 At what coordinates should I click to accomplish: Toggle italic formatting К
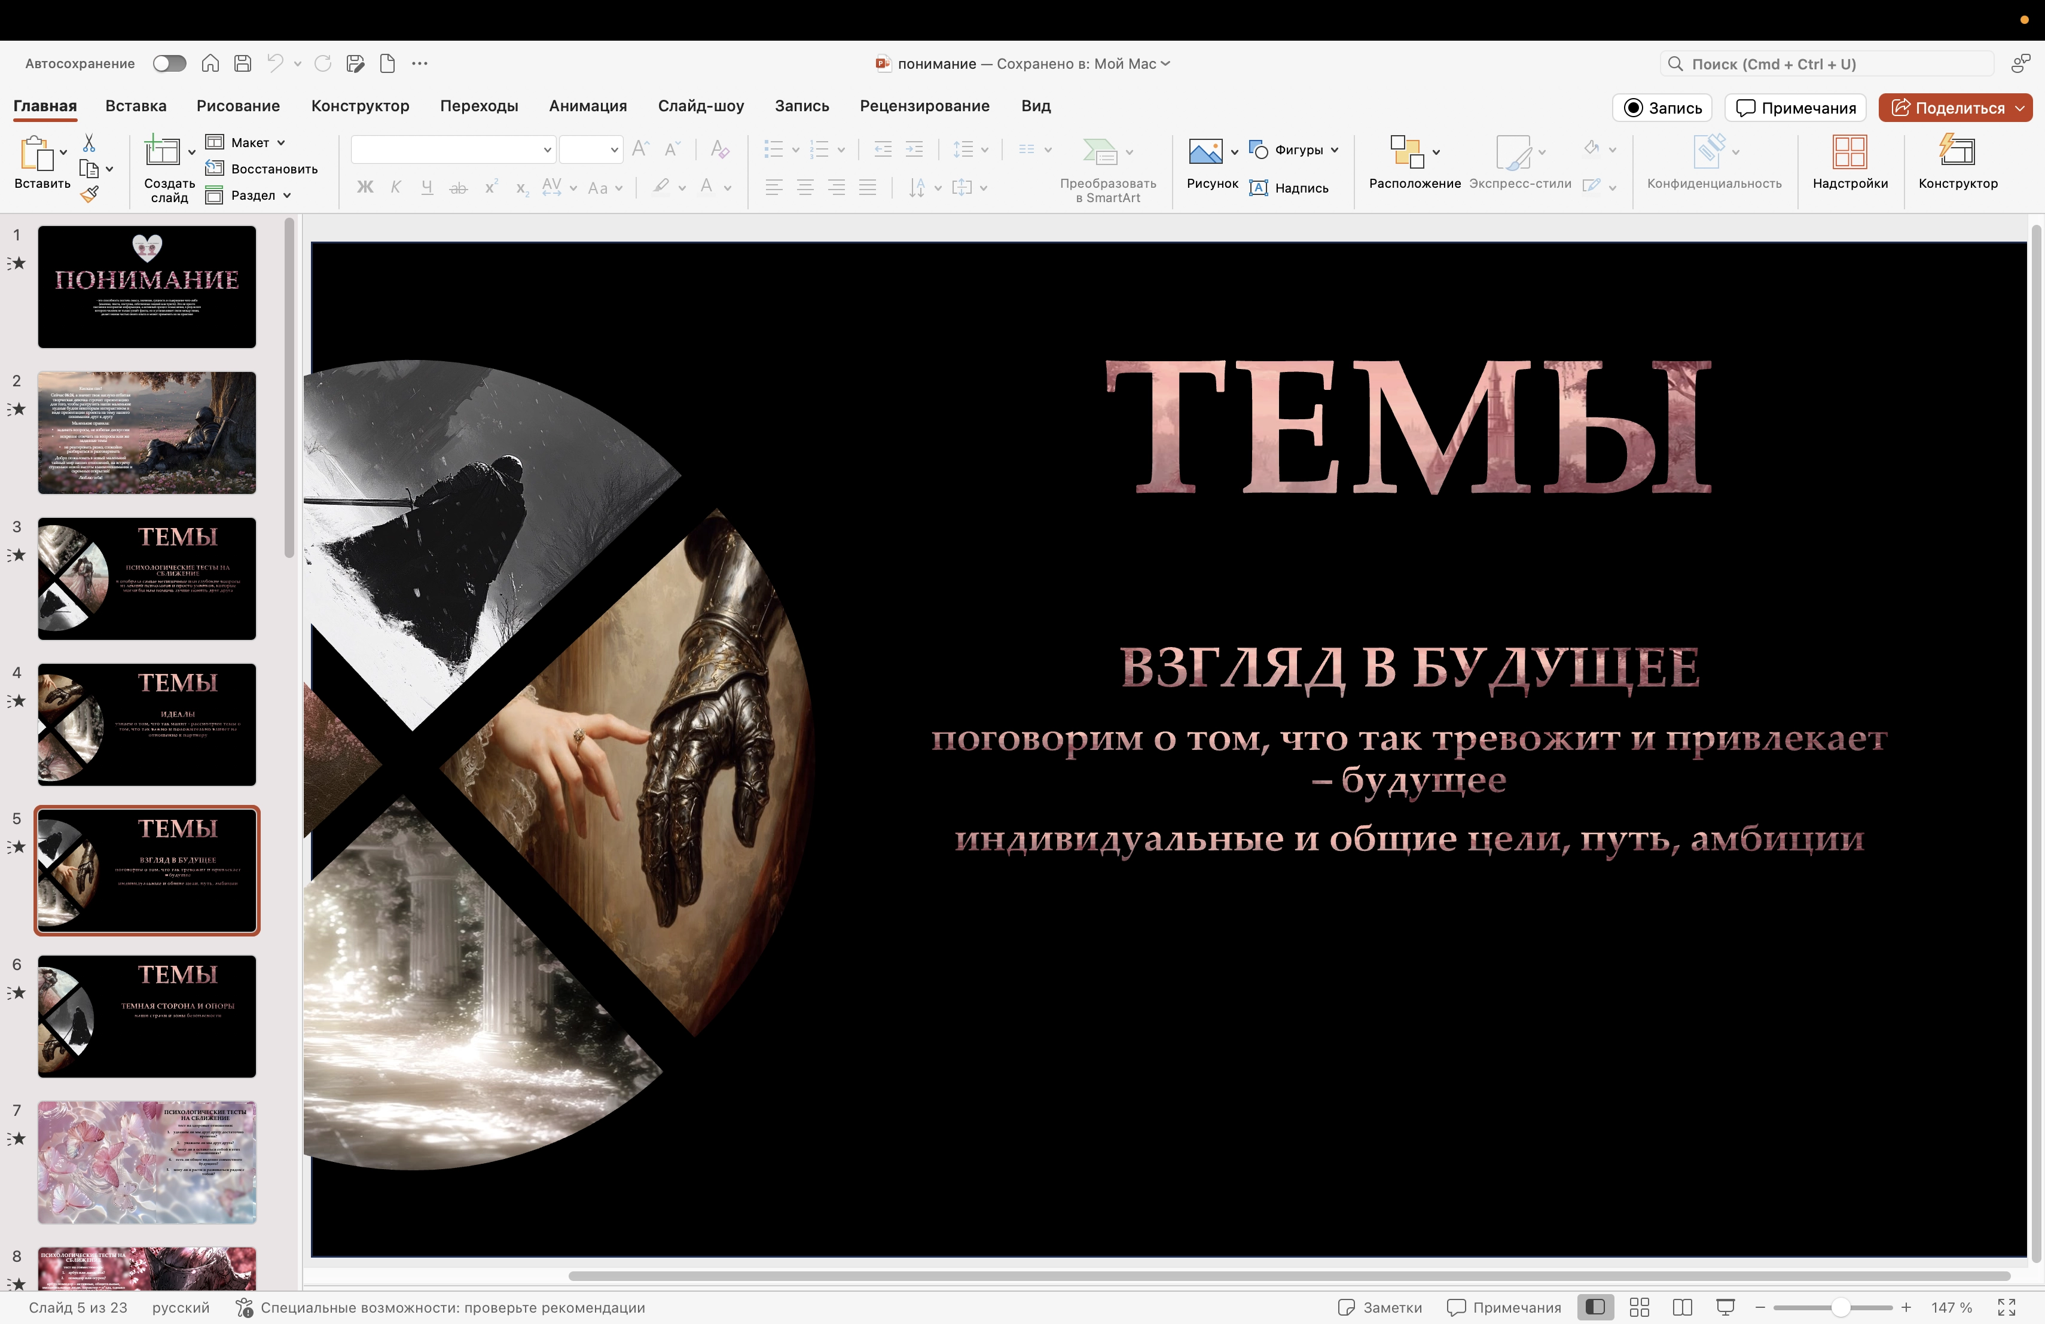[x=396, y=187]
